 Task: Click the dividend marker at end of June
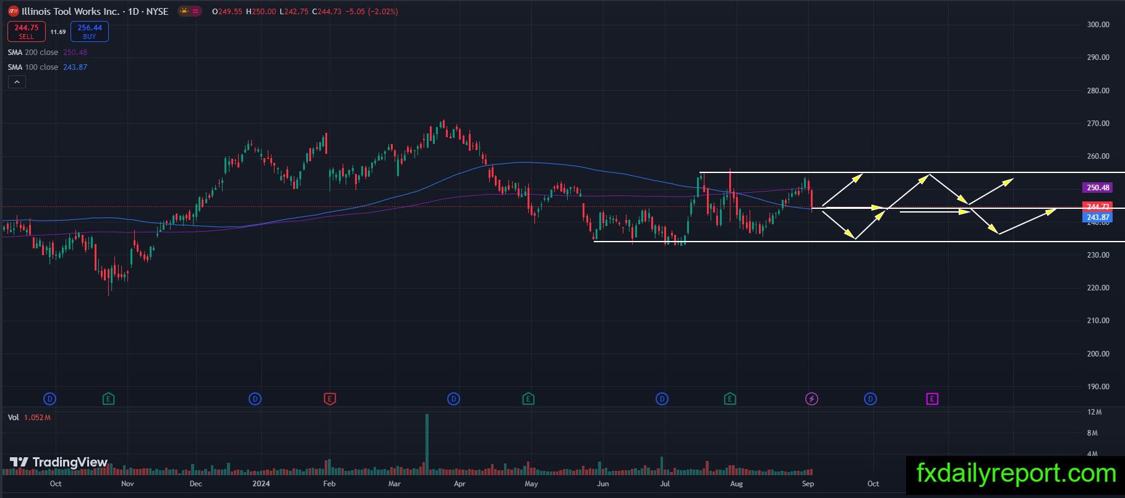662,399
